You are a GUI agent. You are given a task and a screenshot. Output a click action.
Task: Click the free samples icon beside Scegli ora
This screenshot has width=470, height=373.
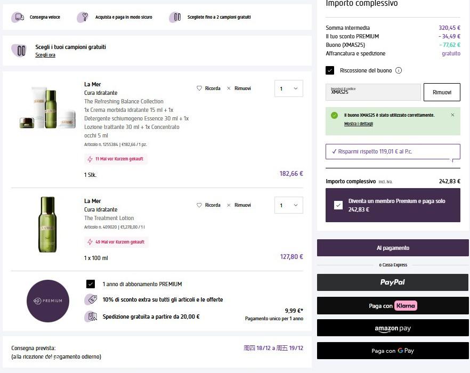coord(20,51)
